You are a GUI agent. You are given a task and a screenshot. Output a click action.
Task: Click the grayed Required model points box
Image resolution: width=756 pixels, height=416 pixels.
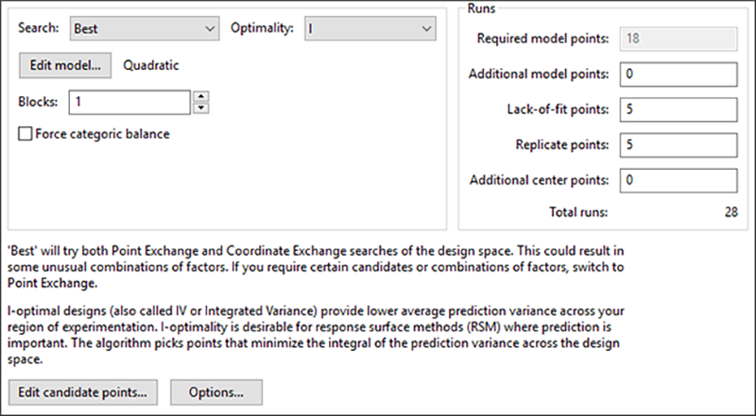[676, 39]
